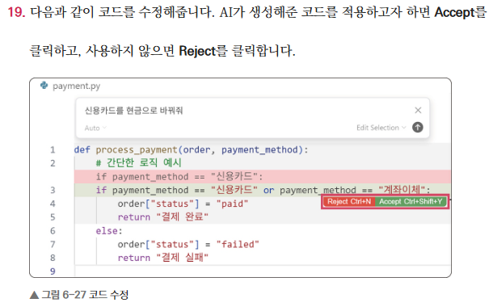Click the def process_payment line

point(192,150)
